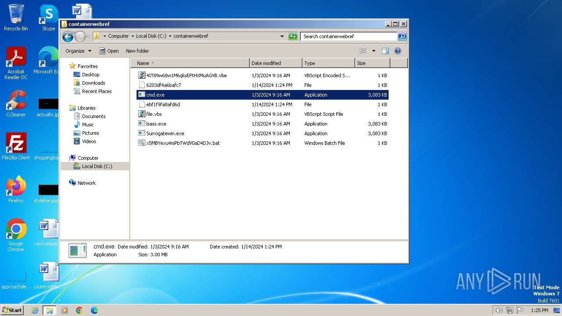562x316 pixels.
Task: Sort by the Type column header
Action: [328, 63]
